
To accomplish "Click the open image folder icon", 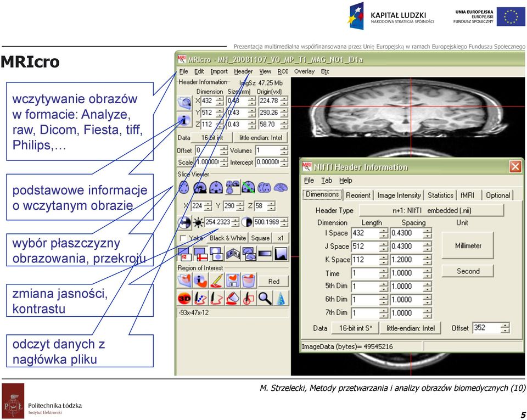I will coord(184,103).
